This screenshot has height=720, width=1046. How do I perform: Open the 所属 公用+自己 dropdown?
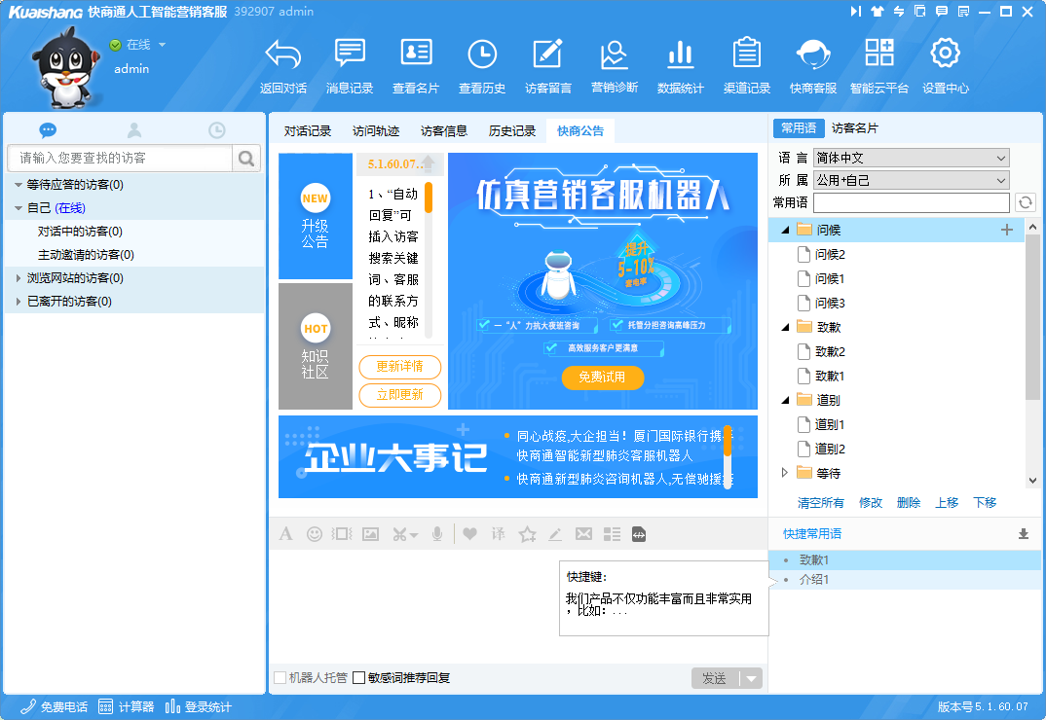coord(911,180)
